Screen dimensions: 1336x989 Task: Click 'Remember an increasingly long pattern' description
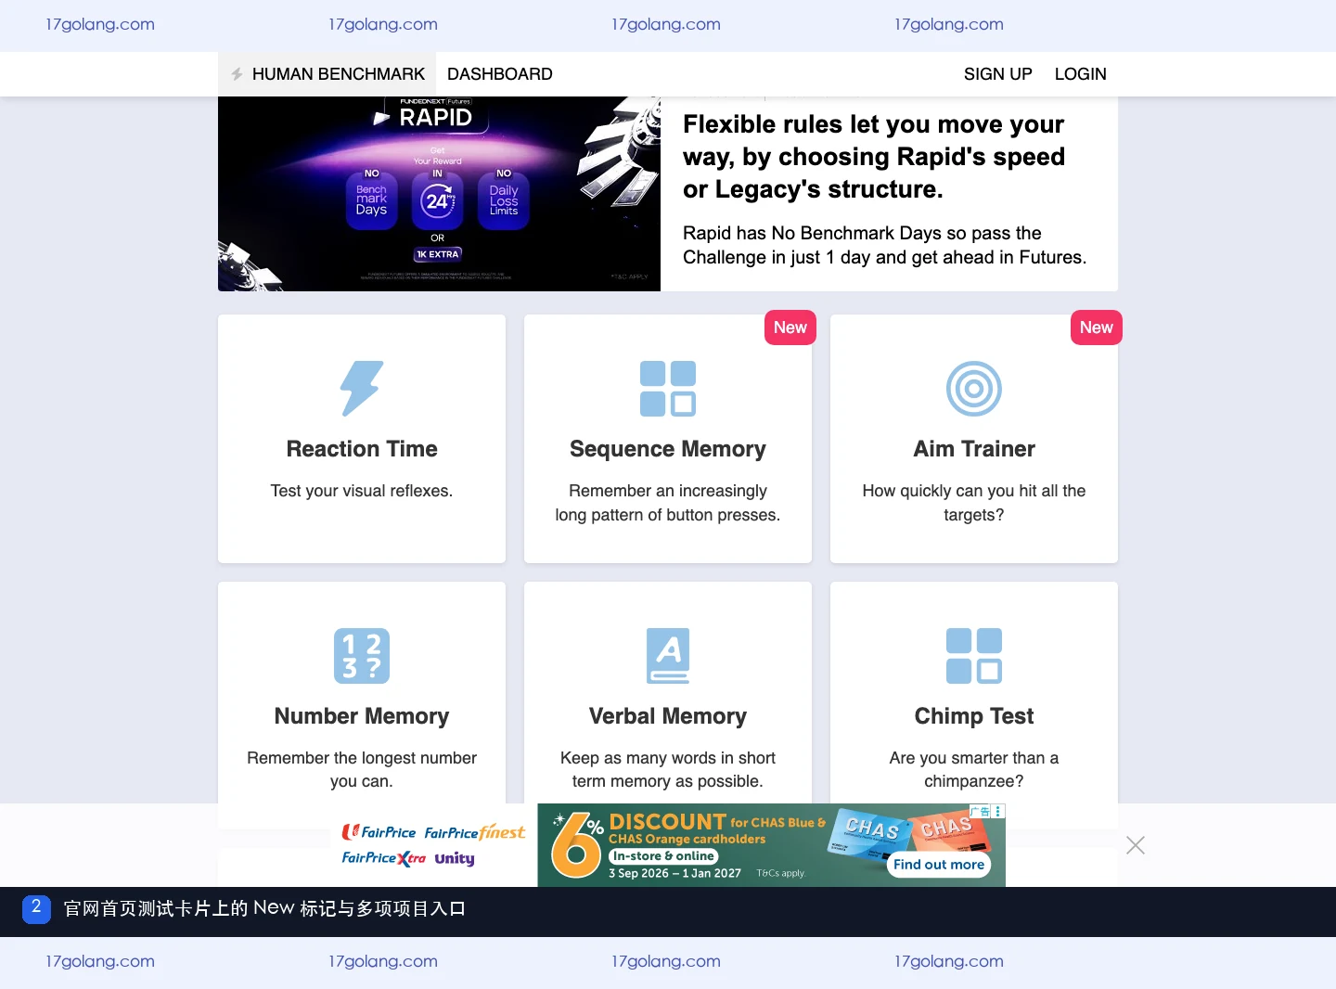point(668,503)
